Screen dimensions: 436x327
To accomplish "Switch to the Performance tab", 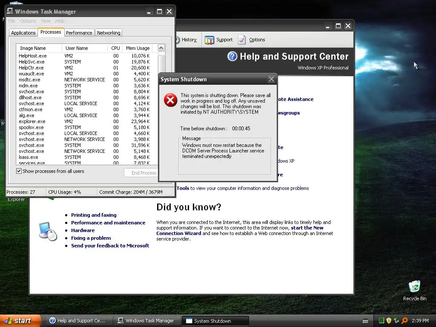I will click(79, 33).
